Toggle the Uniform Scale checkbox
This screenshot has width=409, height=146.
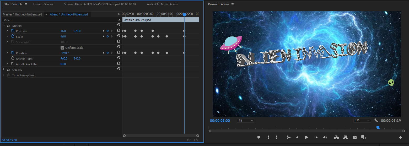(62, 48)
